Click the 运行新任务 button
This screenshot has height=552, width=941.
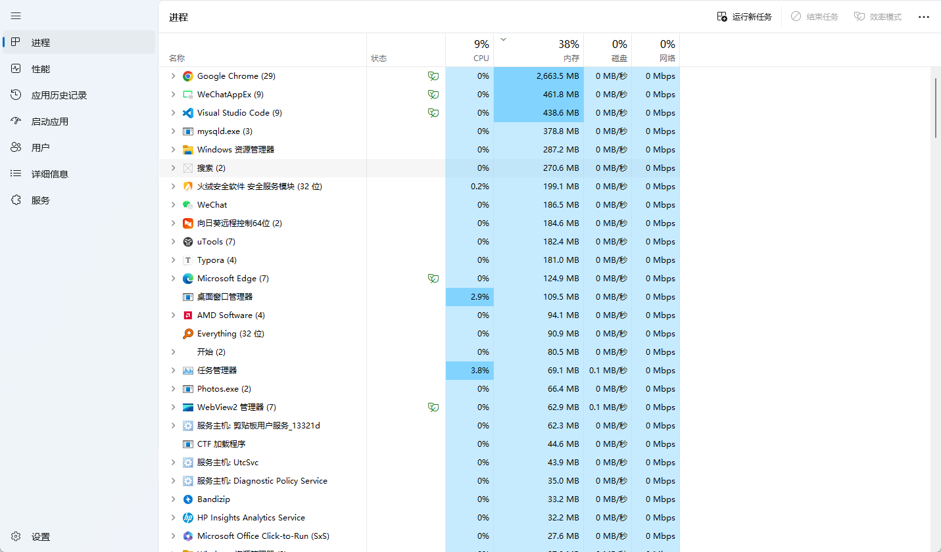744,16
